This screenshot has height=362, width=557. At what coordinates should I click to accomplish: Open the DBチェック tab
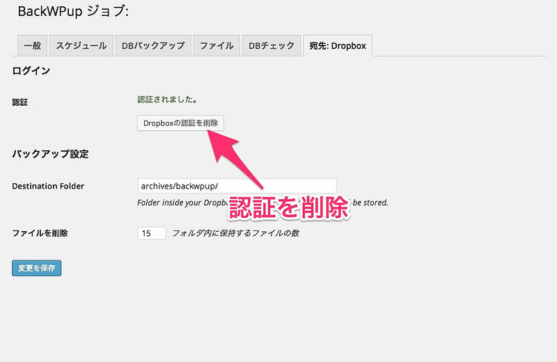pos(272,45)
